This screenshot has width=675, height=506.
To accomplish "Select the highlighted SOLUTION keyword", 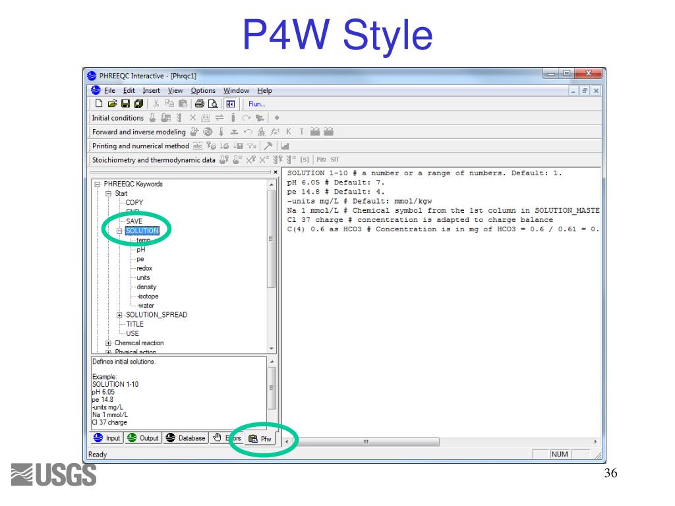I will coord(142,231).
